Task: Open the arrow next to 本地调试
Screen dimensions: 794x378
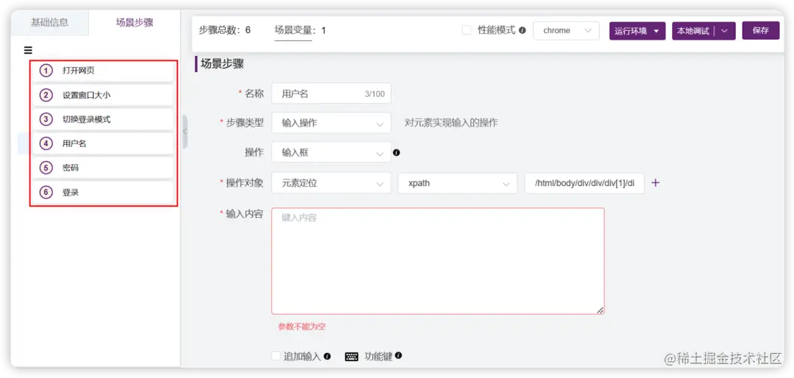Action: coord(725,31)
